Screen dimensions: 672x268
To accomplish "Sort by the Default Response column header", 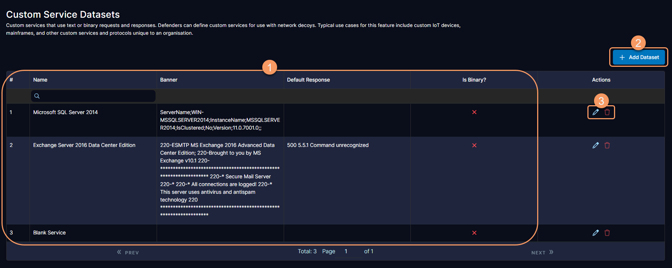I will 308,80.
